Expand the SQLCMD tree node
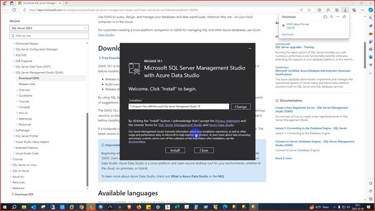Image resolution: width=375 pixels, height=211 pixels. (x=14, y=55)
